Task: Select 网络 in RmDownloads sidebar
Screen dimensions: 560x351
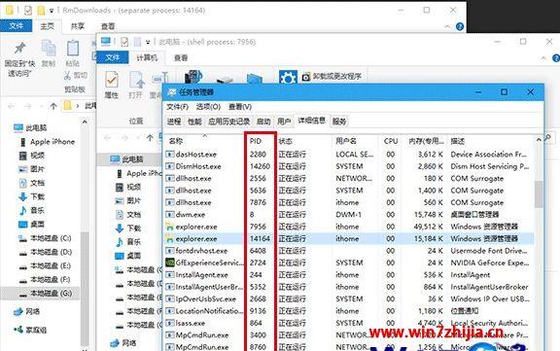Action: tap(32, 312)
